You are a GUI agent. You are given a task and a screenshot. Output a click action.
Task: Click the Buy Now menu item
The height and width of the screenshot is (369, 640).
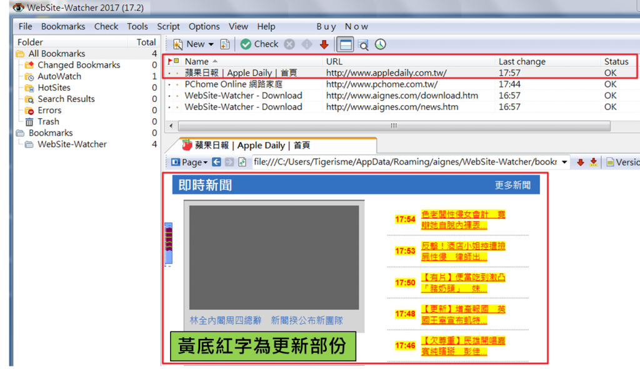click(342, 26)
